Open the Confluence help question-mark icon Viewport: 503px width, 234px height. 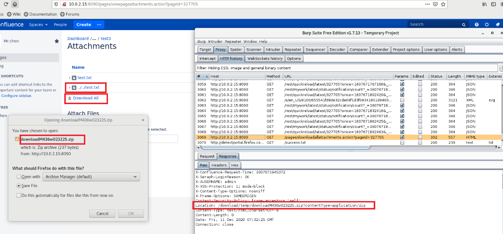[x=477, y=25]
